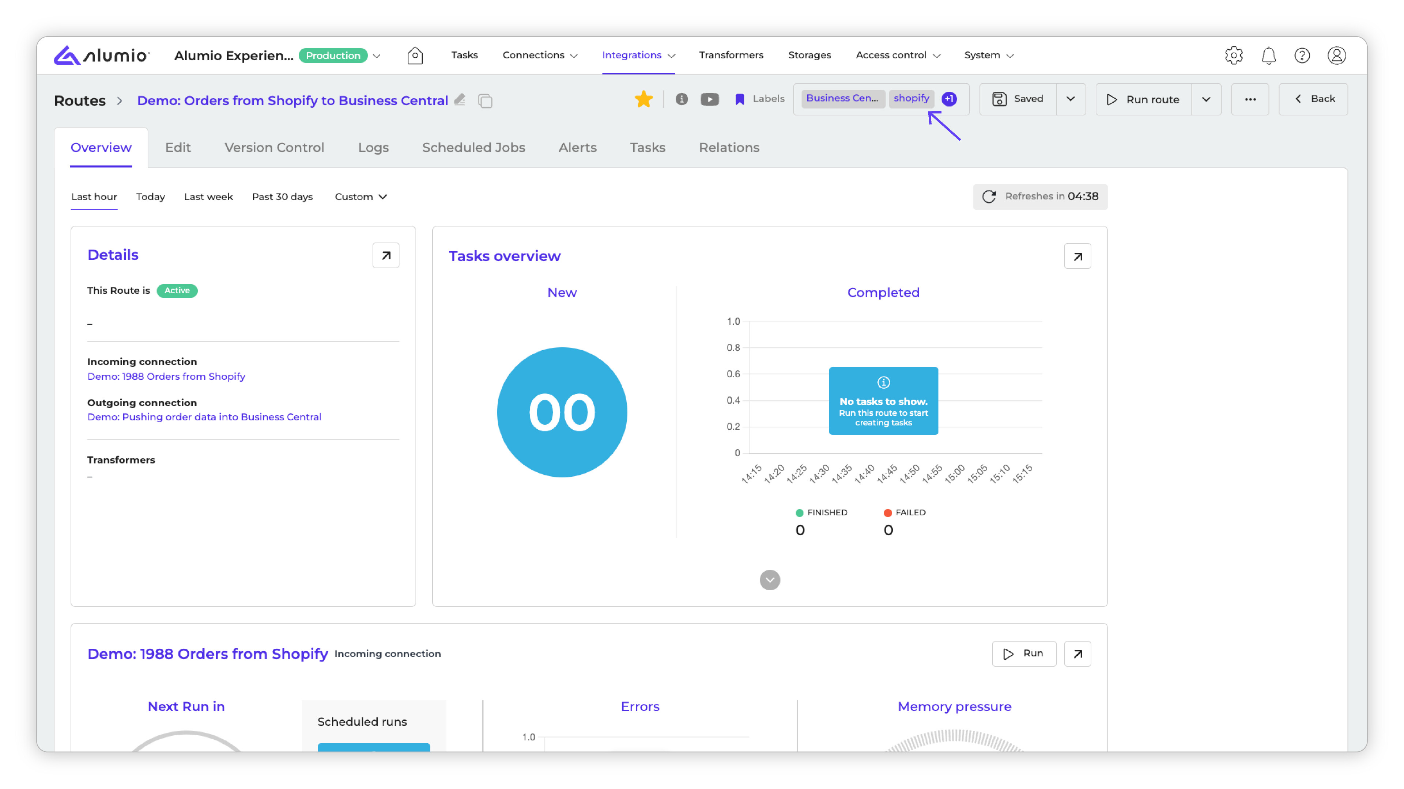This screenshot has height=789, width=1404.
Task: Click the pencil edit-name icon
Action: (460, 100)
